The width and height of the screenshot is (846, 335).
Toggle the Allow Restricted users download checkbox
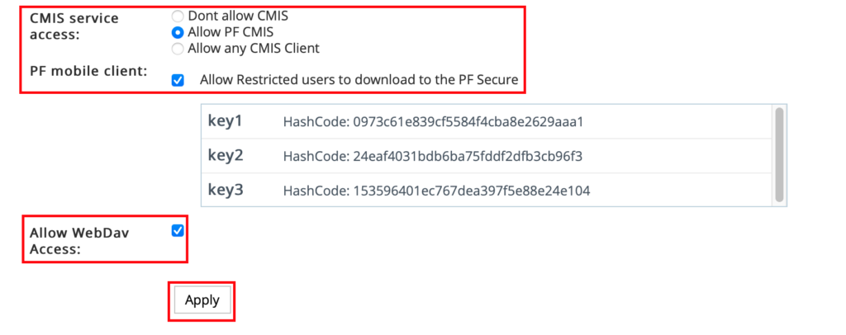[x=178, y=80]
